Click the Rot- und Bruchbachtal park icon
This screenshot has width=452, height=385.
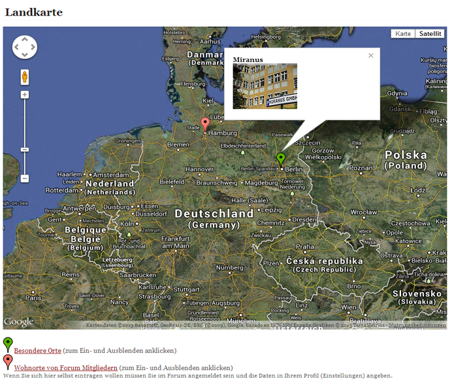coord(129,235)
